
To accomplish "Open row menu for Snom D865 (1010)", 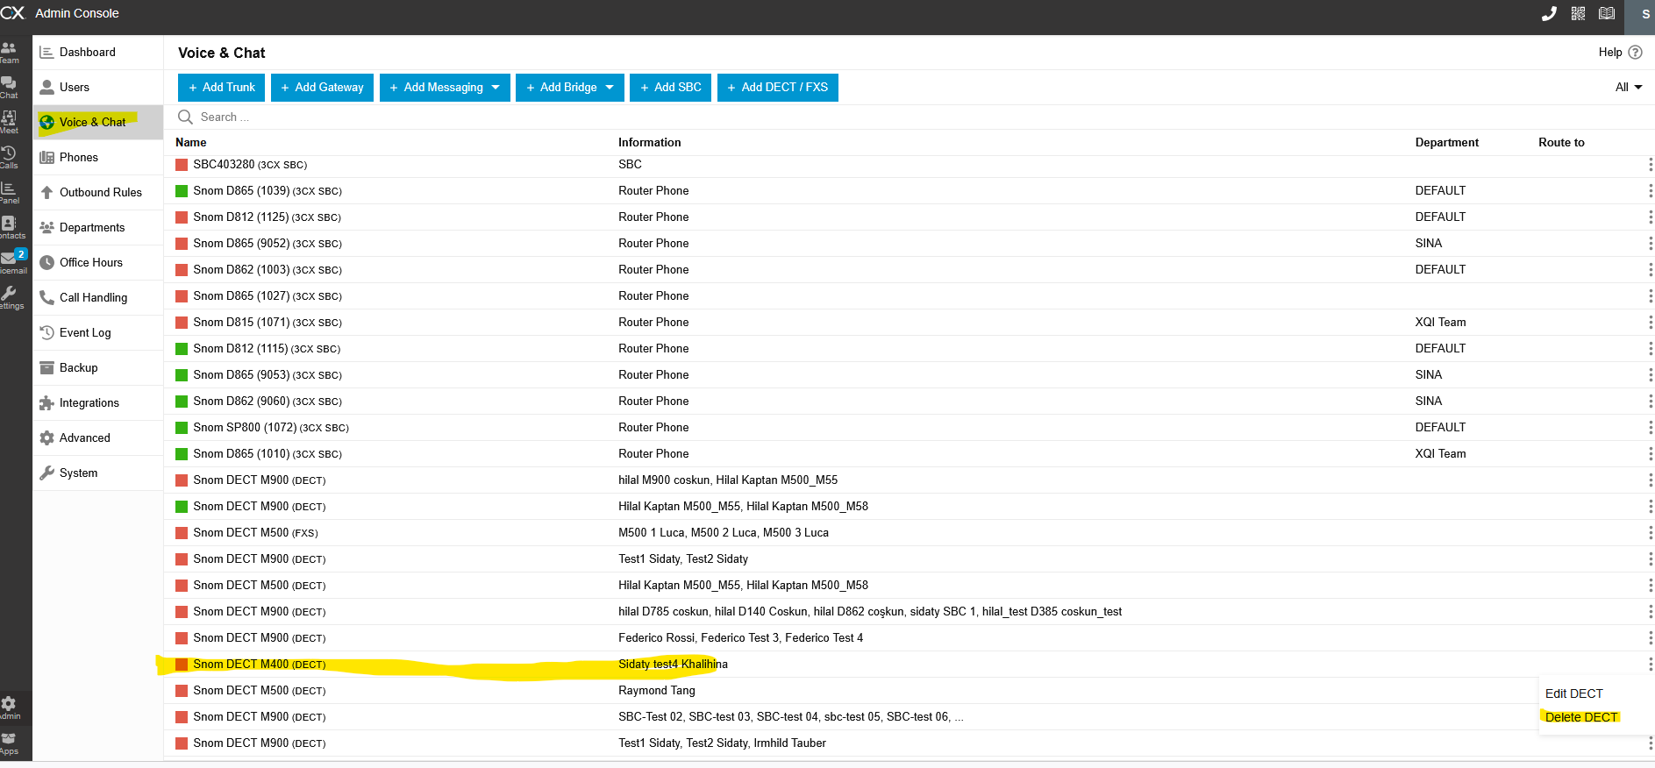I will [1650, 454].
